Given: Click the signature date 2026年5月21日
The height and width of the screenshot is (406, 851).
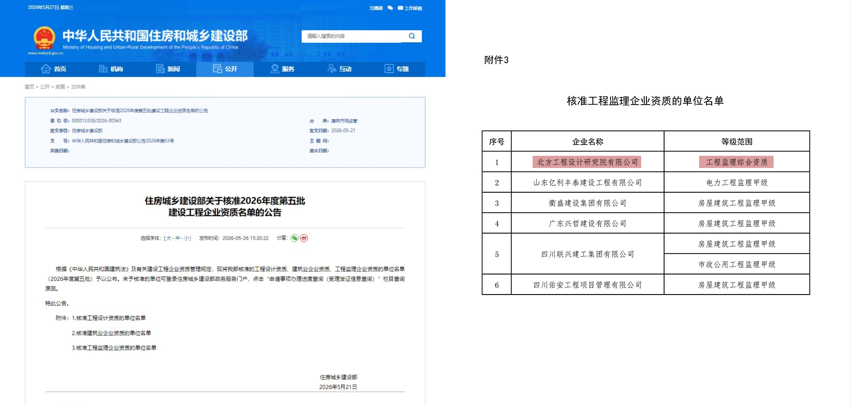Looking at the screenshot, I should click(338, 387).
